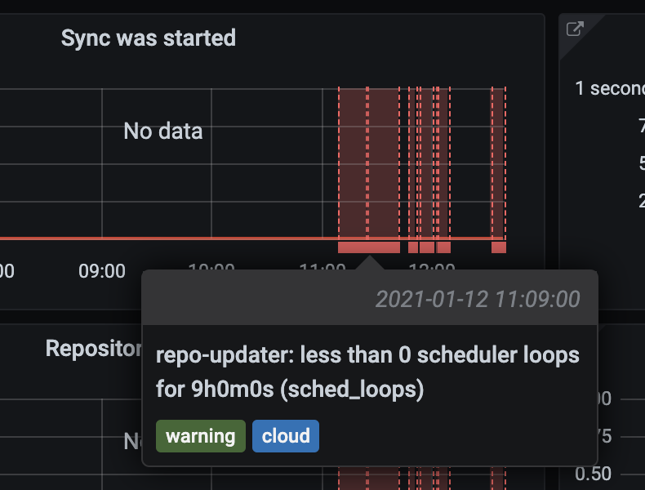Image resolution: width=645 pixels, height=490 pixels.
Task: Select the narrow annotation block after the widest
Action: (413, 247)
